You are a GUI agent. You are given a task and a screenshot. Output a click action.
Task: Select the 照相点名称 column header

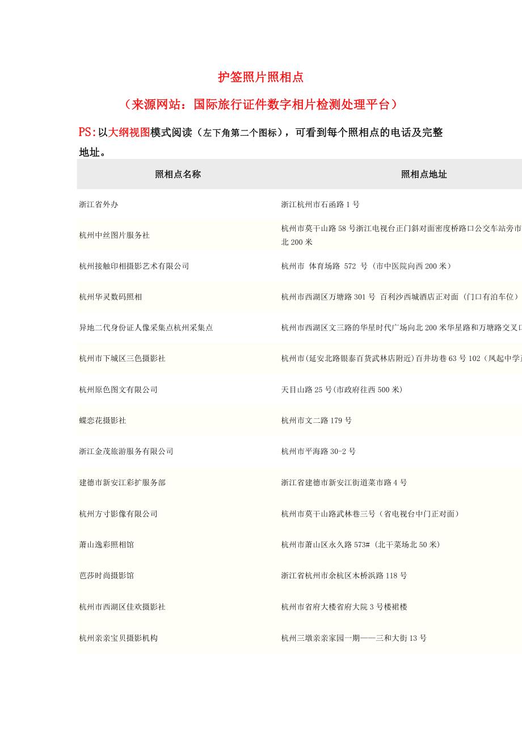coord(178,174)
